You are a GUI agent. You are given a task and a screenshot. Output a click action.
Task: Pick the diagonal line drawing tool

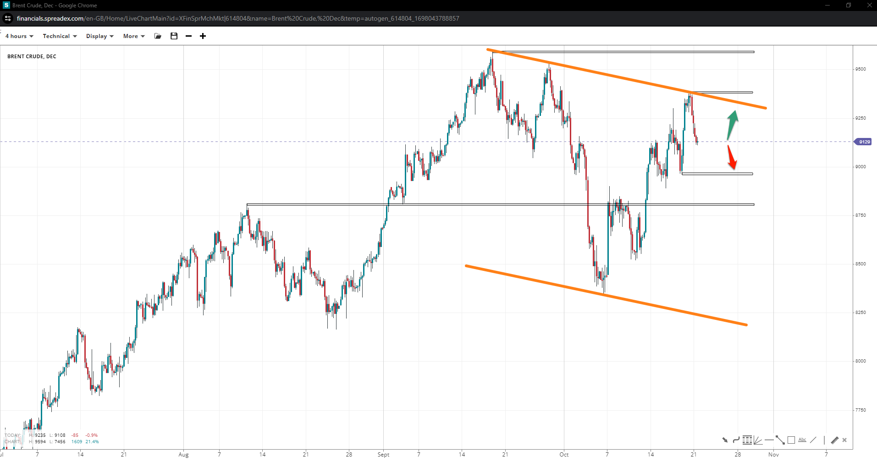813,440
